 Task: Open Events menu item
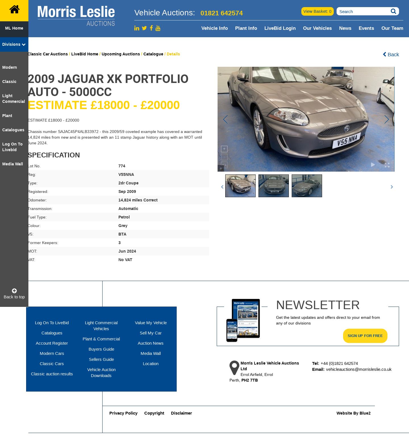click(x=366, y=28)
